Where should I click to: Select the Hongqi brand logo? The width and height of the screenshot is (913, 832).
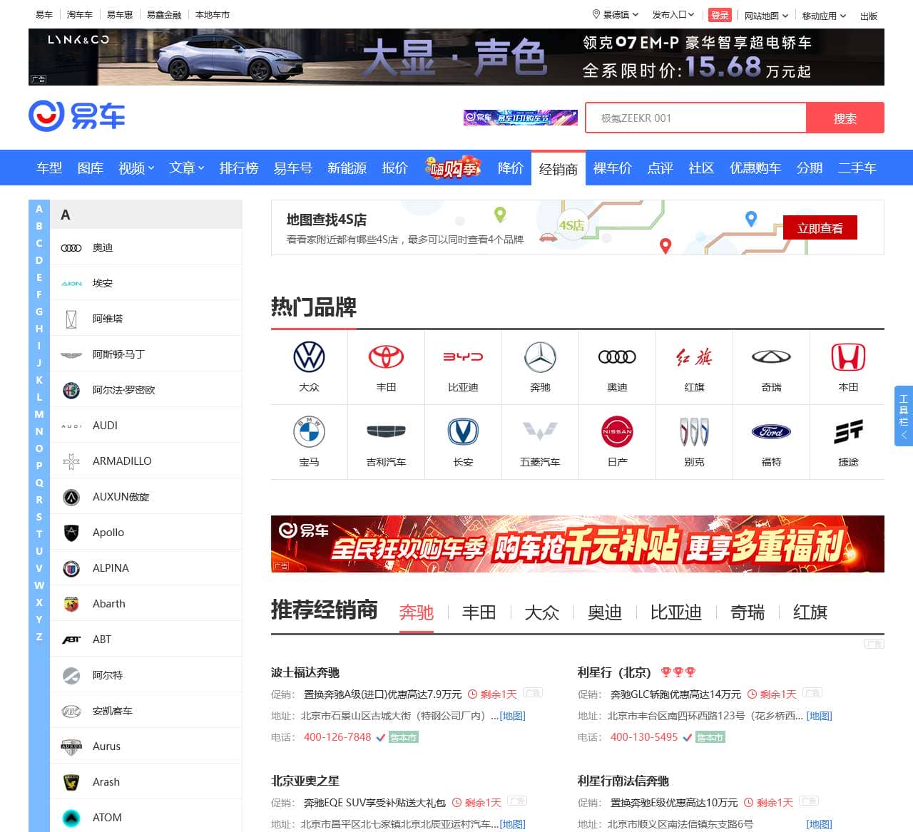694,357
